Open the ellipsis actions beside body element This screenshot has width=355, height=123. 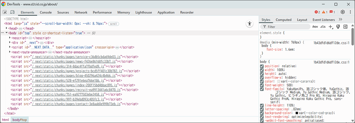[2, 33]
